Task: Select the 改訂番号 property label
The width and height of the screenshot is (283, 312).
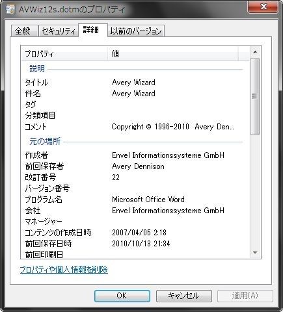Action: point(40,177)
